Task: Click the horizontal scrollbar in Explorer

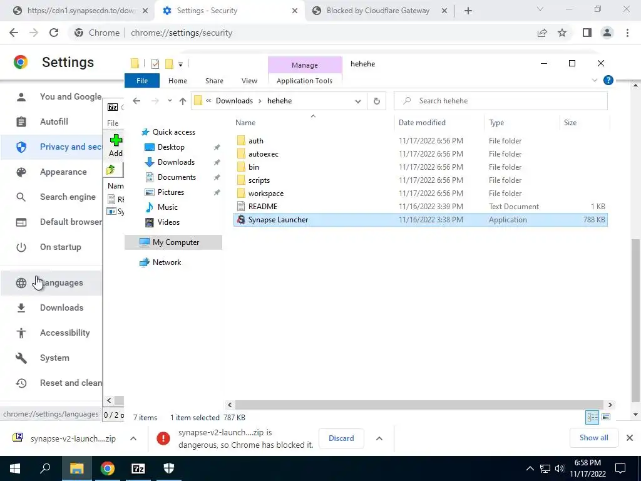Action: click(x=419, y=405)
